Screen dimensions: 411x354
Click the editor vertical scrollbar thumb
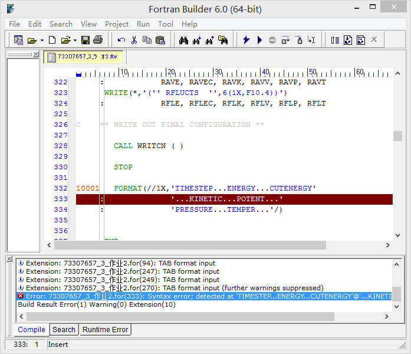click(x=398, y=136)
